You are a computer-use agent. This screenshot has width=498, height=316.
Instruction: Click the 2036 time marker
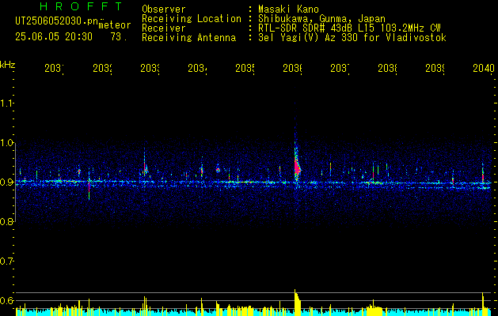[292, 69]
